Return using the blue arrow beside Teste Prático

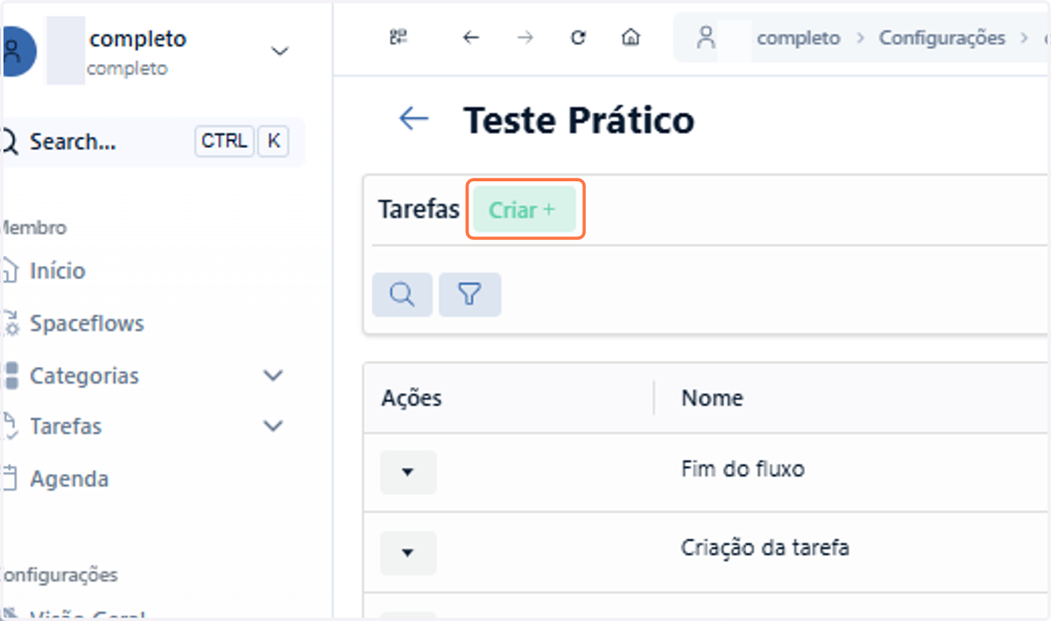413,119
